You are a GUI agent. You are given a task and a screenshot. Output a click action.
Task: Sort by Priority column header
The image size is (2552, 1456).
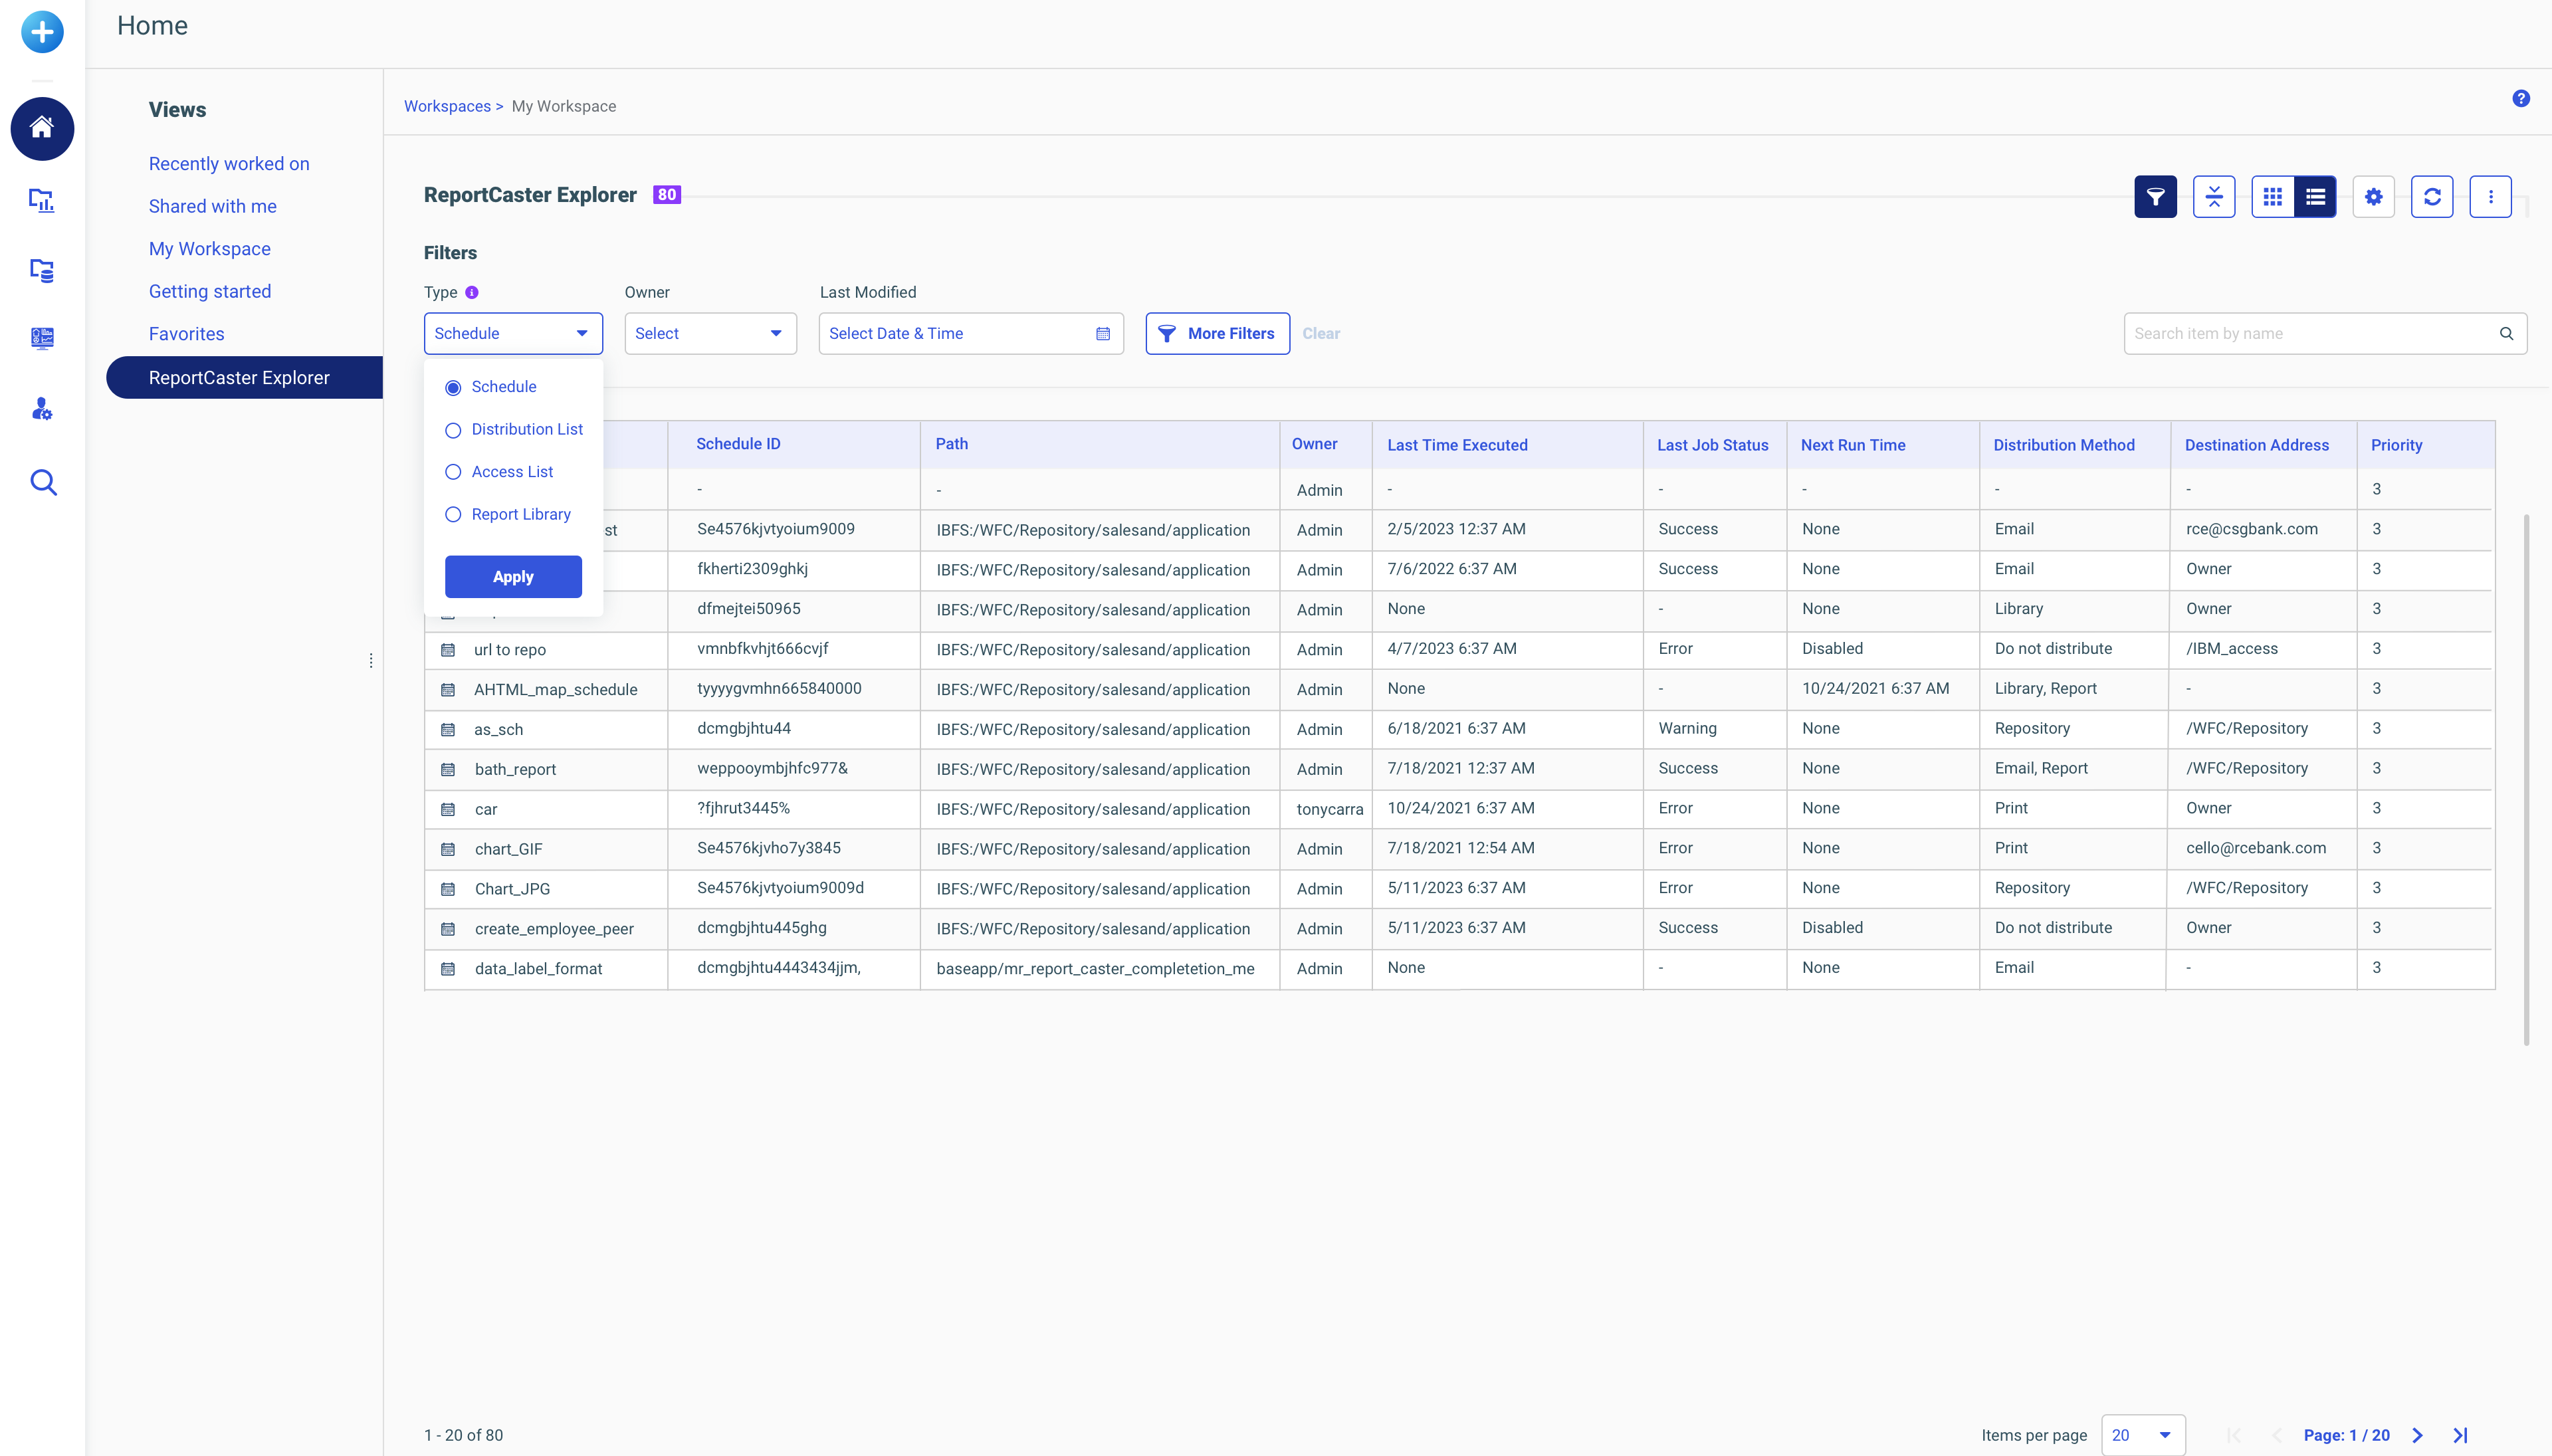pos(2396,445)
